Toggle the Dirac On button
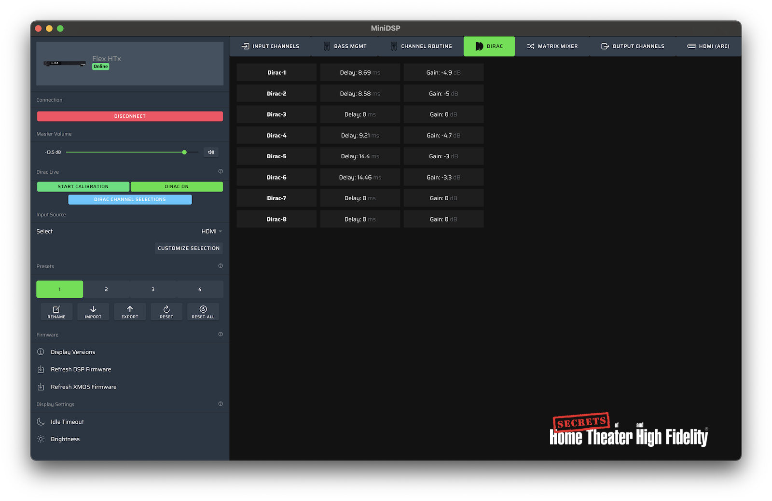 click(177, 186)
